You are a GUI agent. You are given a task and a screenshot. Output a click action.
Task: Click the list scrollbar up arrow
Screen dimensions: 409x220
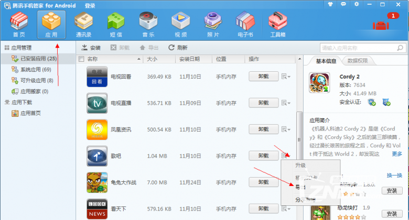pos(299,59)
